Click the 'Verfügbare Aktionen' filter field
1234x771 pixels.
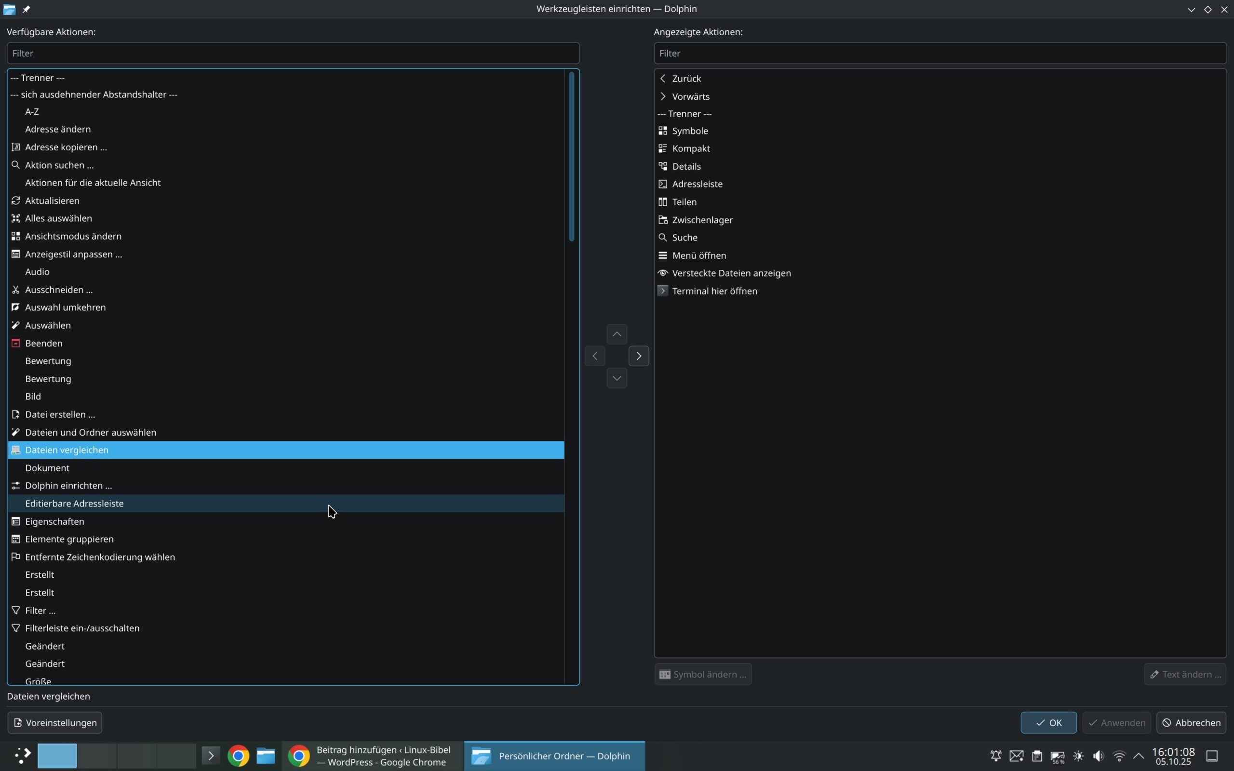(x=293, y=53)
